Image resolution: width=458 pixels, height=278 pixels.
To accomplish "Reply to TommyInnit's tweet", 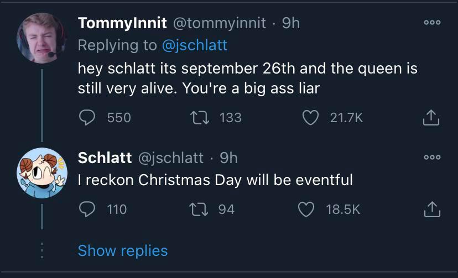I will 89,117.
